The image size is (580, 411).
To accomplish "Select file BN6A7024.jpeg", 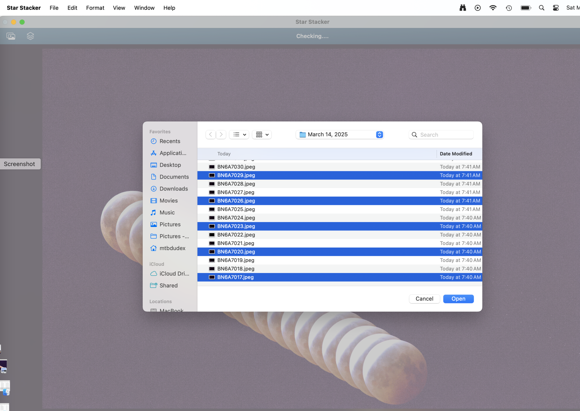I will click(x=340, y=218).
